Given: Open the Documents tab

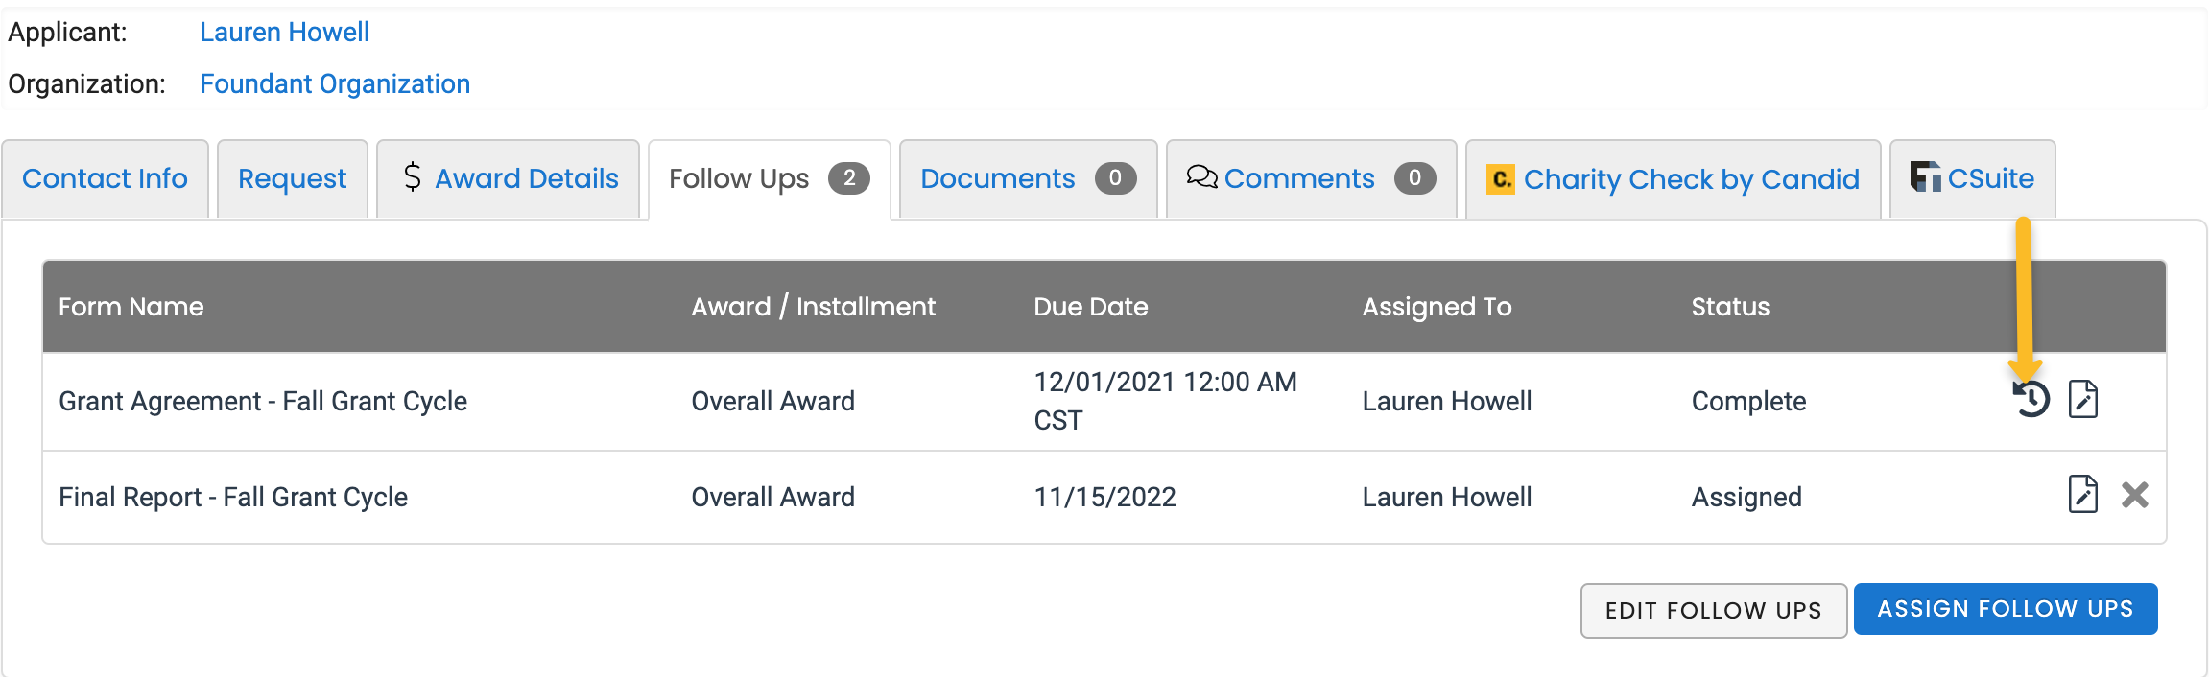Looking at the screenshot, I should pos(997,177).
